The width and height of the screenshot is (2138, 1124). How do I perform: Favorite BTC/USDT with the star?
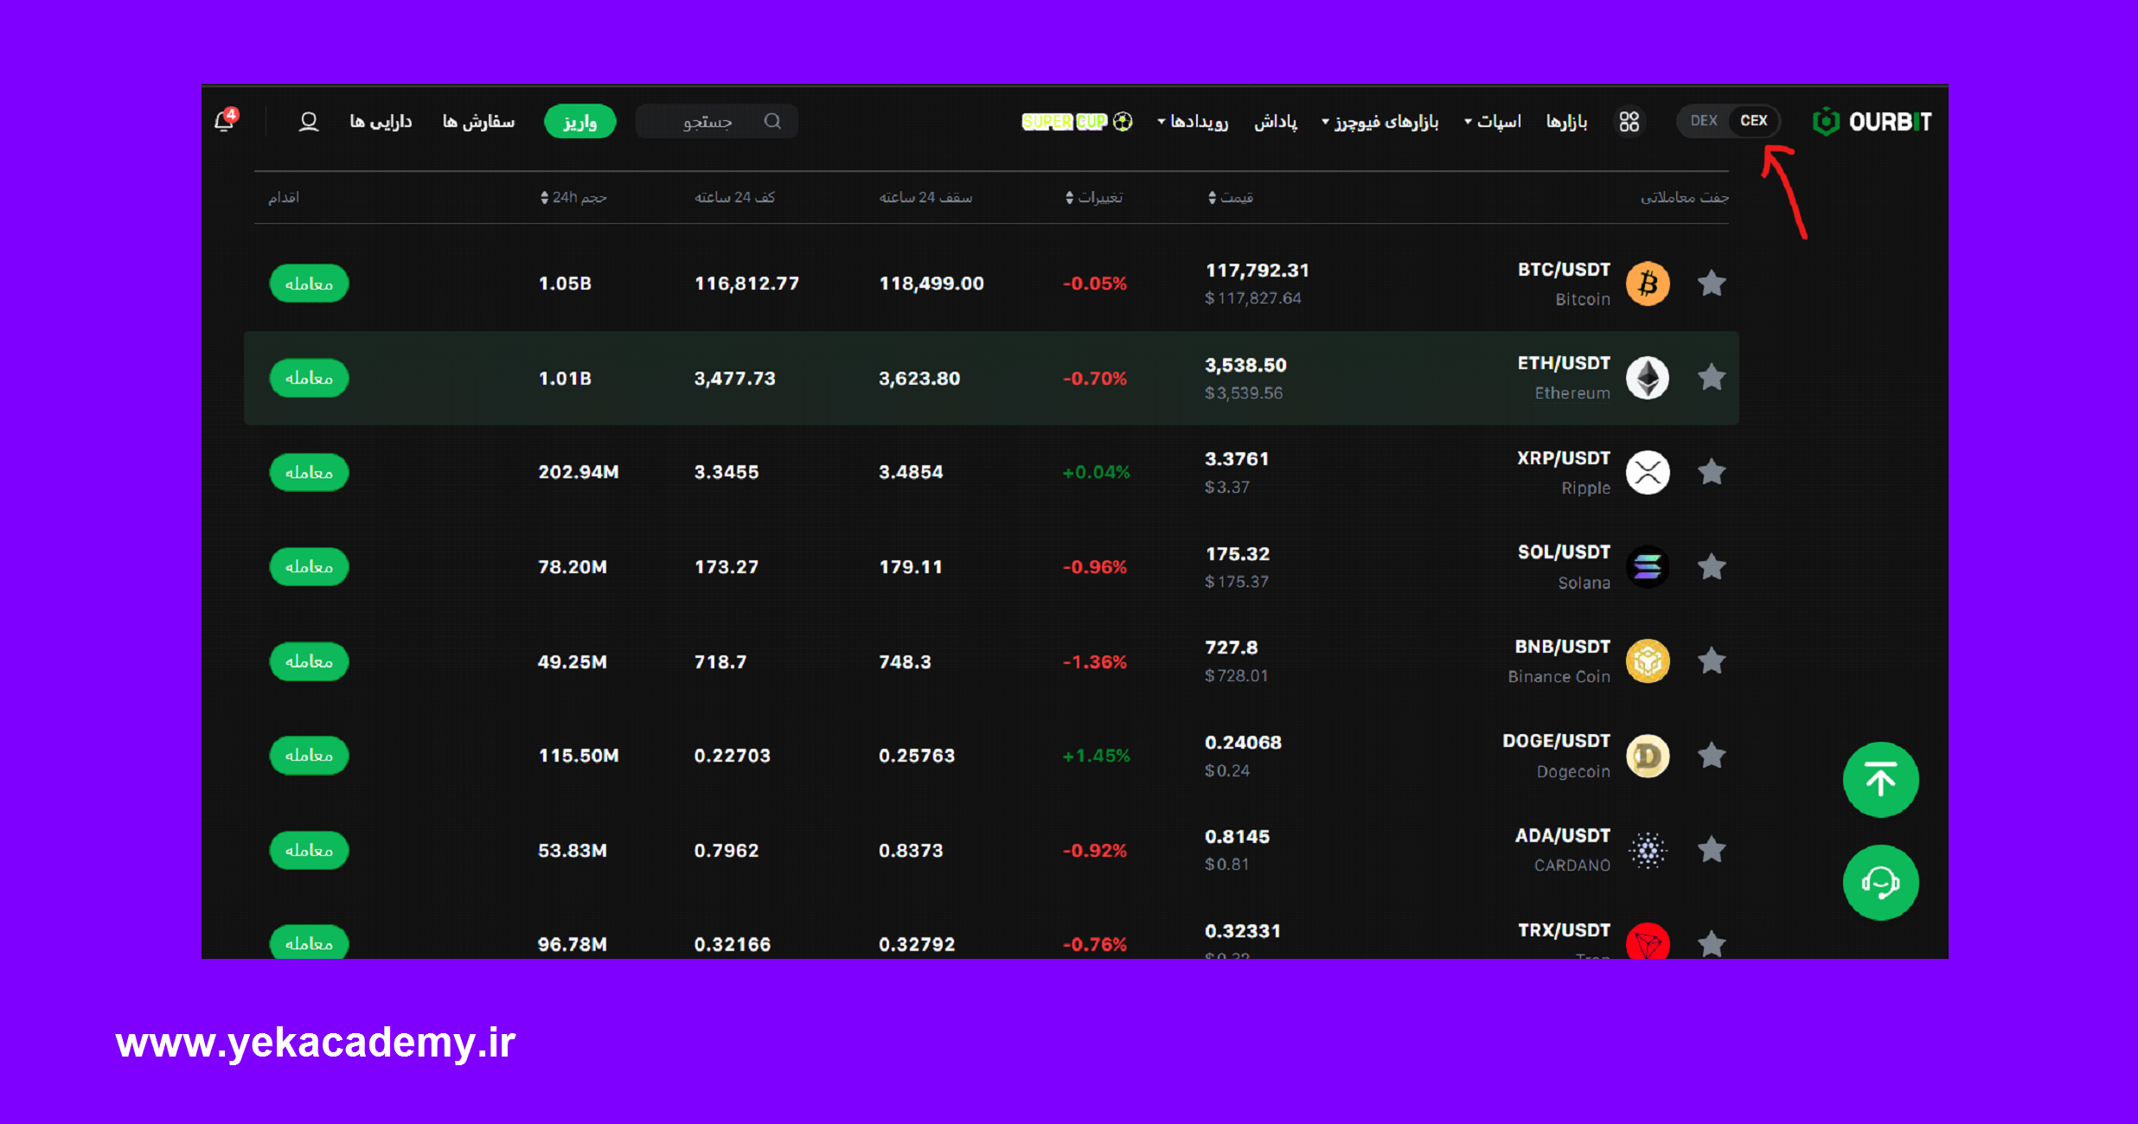1712,284
